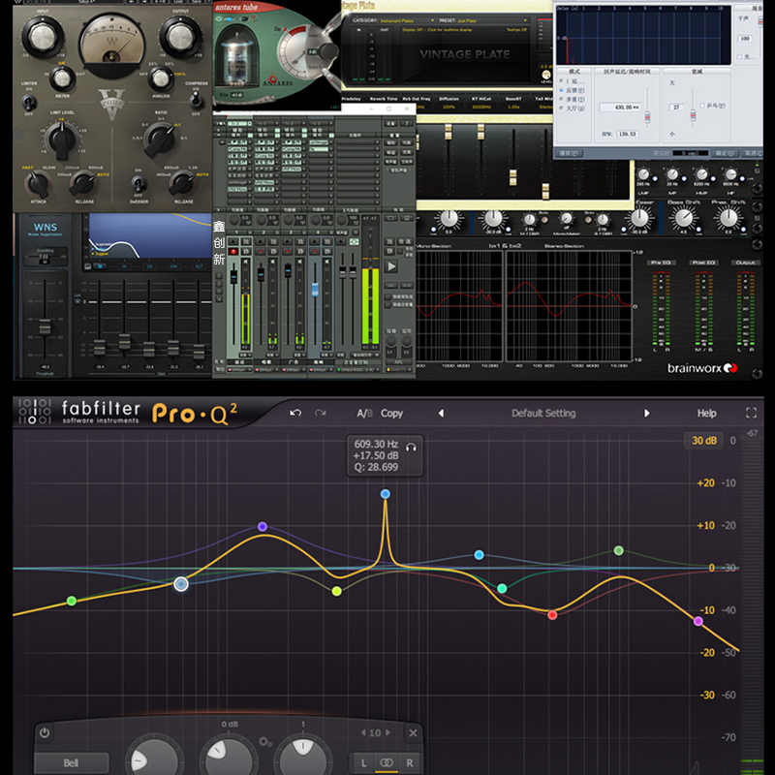This screenshot has height=775, width=775.
Task: Select the second mode radio button
Action: 562,90
